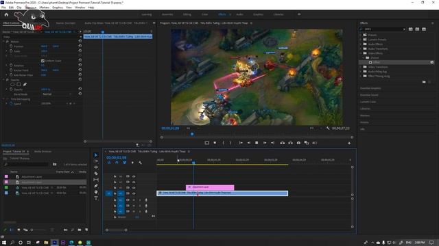439x246 pixels.
Task: Collapse the Opacity effect group
Action: (x=4, y=80)
